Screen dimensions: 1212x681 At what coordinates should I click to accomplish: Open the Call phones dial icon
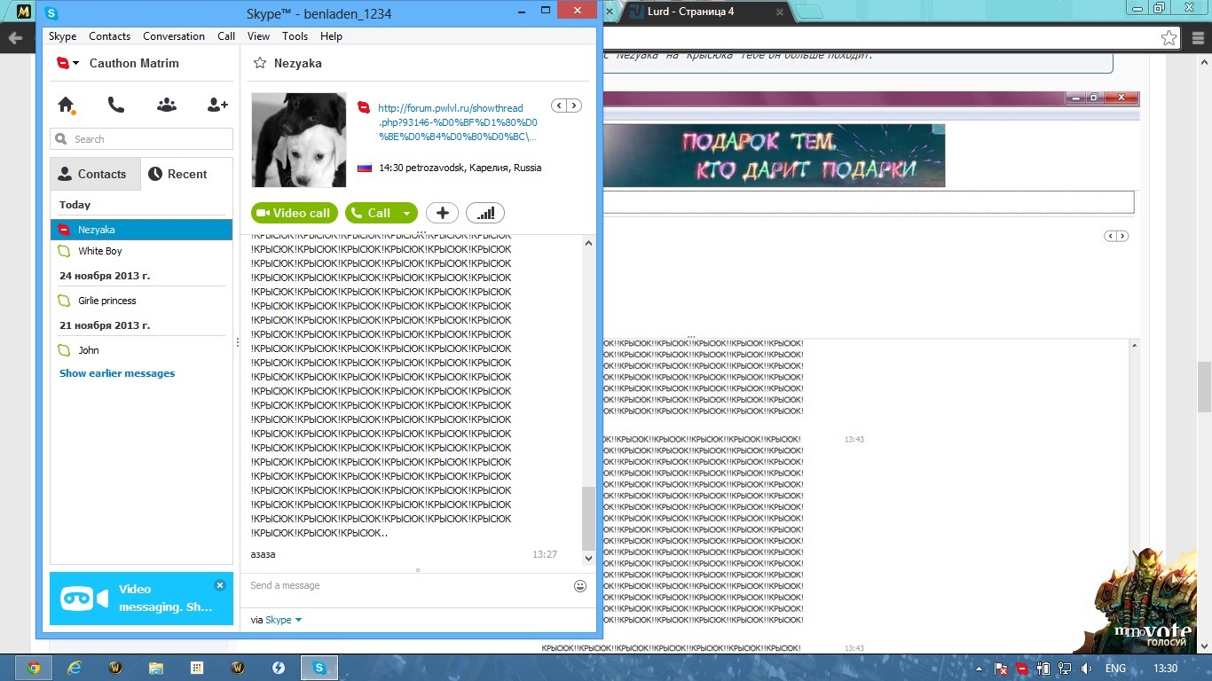point(116,105)
